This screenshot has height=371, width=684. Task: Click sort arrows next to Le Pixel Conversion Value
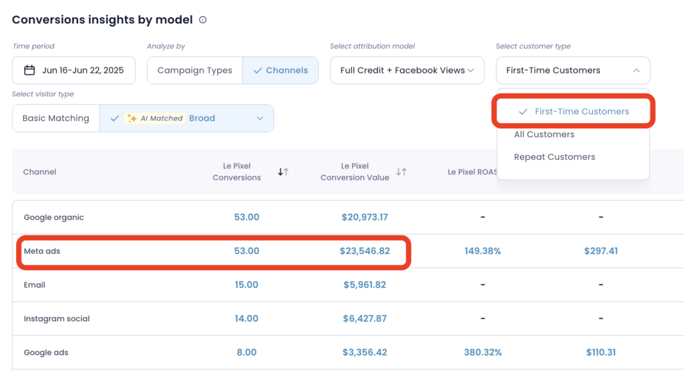tap(401, 172)
